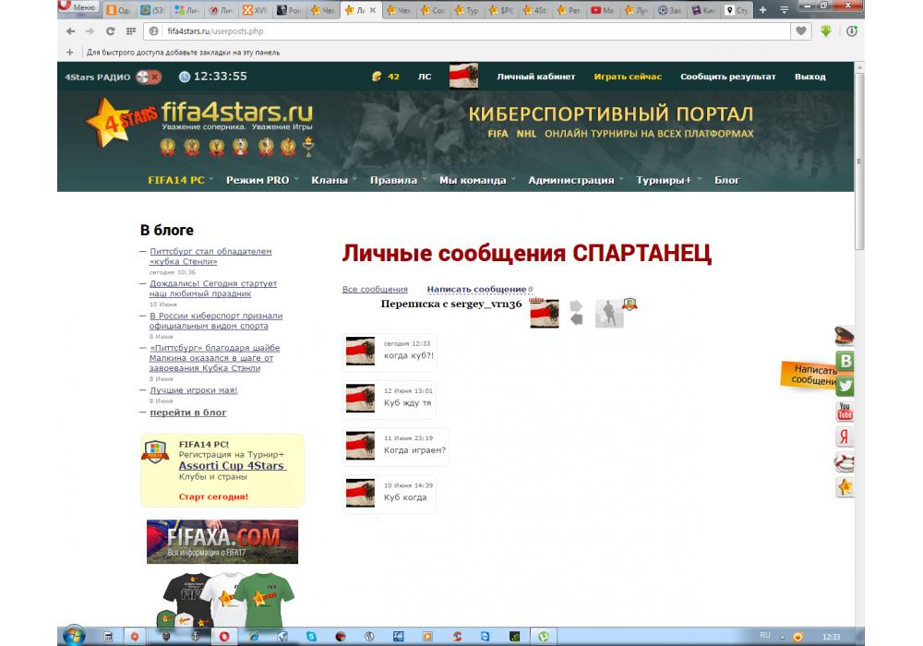923x646 pixels.
Task: Expand the Режим PRO menu
Action: [262, 180]
